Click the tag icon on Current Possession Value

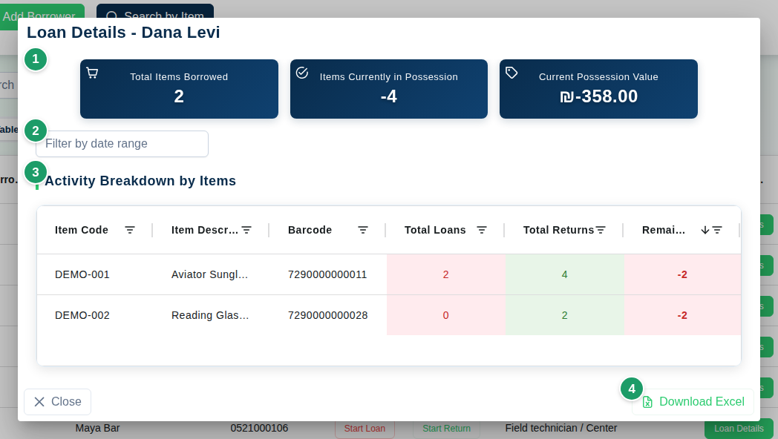[511, 73]
